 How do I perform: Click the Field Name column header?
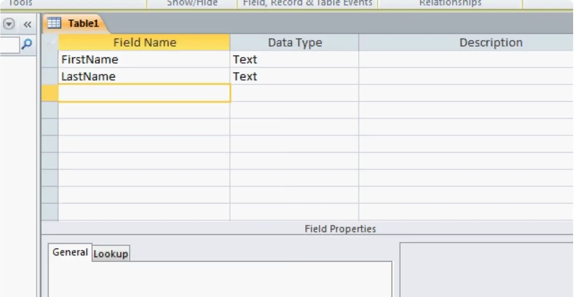(144, 42)
